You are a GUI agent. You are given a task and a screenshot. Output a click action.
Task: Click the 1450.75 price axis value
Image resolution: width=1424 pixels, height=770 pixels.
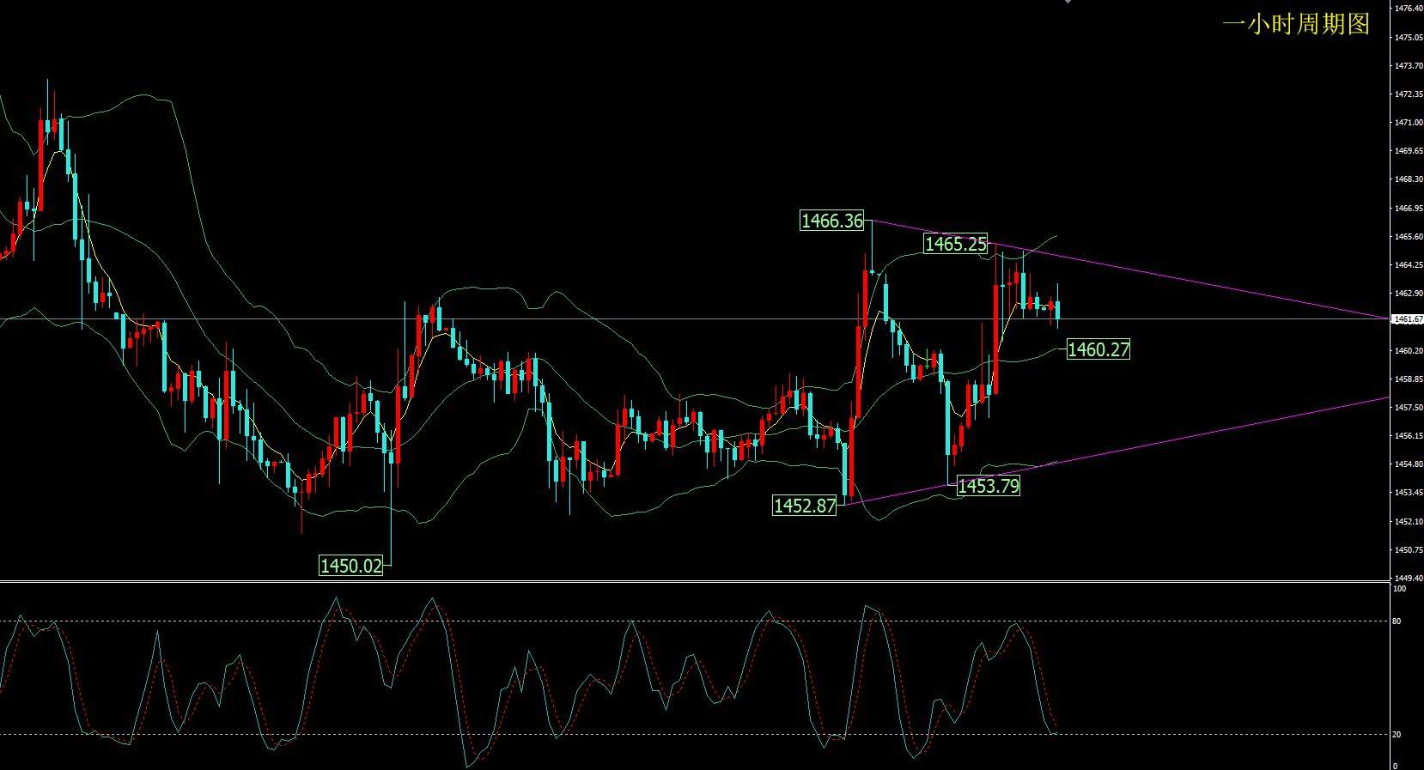(1409, 550)
